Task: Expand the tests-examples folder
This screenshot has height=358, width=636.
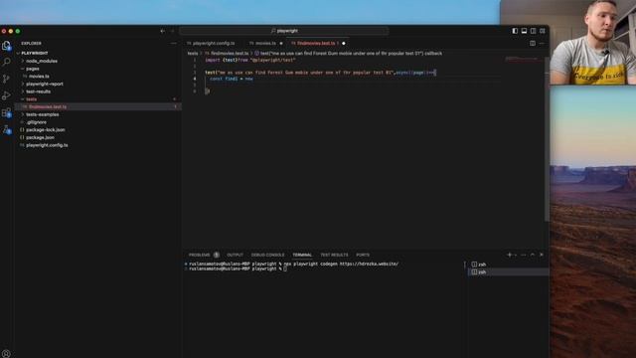Action: 42,114
